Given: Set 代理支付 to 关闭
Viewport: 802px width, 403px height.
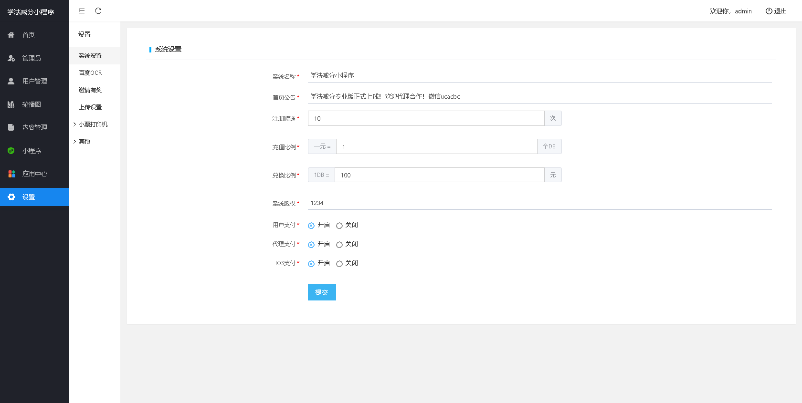Looking at the screenshot, I should tap(339, 245).
